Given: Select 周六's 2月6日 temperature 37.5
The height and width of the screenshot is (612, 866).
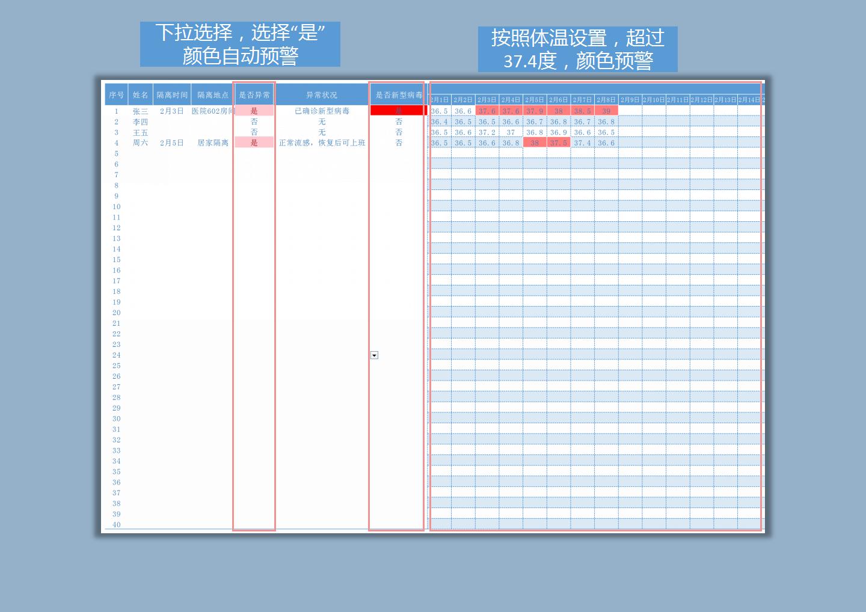Looking at the screenshot, I should click(558, 143).
